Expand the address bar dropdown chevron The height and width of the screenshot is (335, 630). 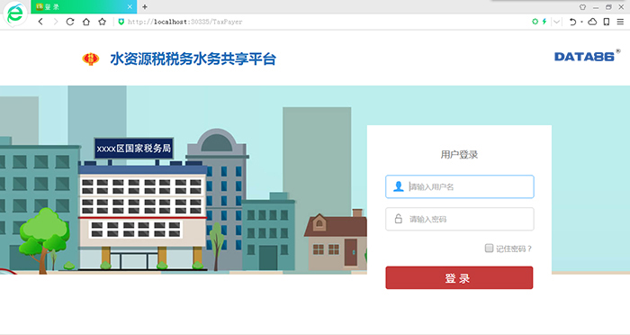[556, 22]
